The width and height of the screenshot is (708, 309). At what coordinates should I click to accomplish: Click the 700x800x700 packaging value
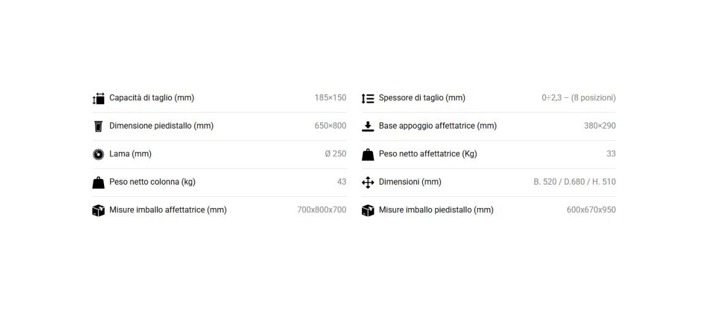click(322, 210)
